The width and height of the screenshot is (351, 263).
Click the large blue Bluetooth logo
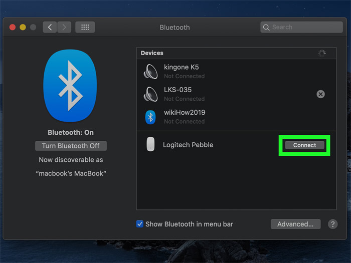[70, 85]
